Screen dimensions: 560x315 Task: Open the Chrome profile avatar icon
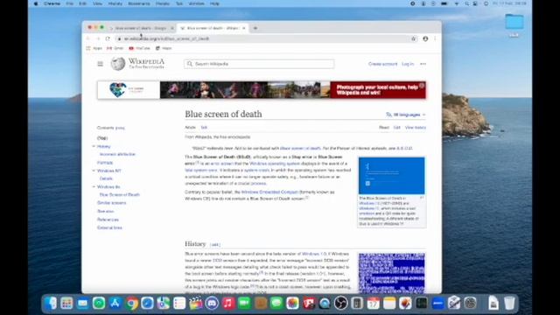(x=425, y=38)
